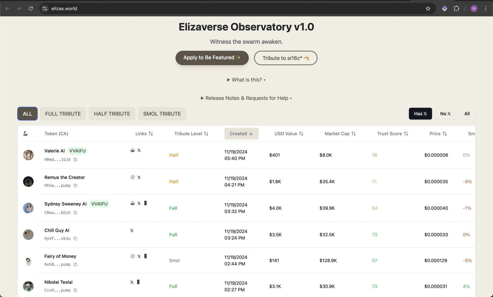The width and height of the screenshot is (493, 297).
Task: Sort table by Market Cap
Action: click(340, 134)
